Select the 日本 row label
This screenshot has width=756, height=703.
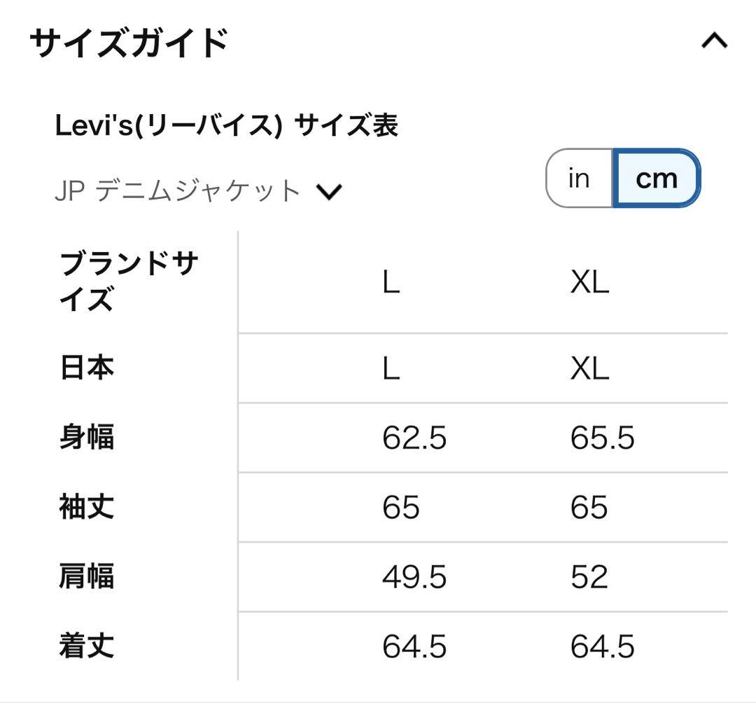[85, 367]
